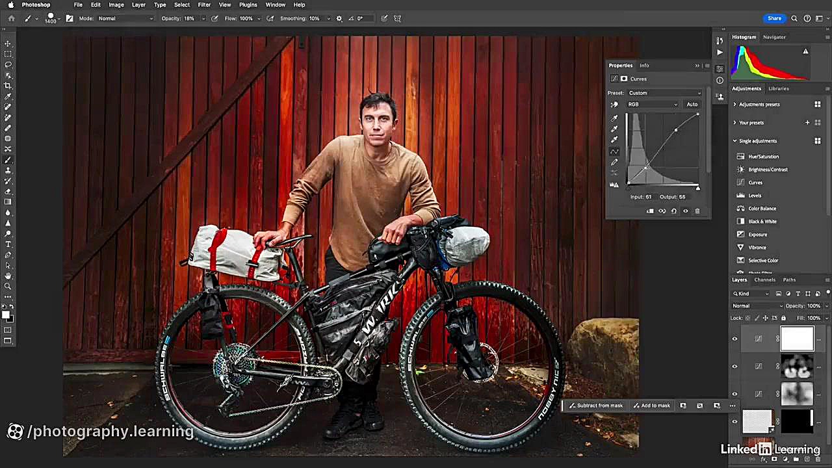Screen dimensions: 832x468
Task: Expand the Adjustments presets section
Action: point(735,105)
